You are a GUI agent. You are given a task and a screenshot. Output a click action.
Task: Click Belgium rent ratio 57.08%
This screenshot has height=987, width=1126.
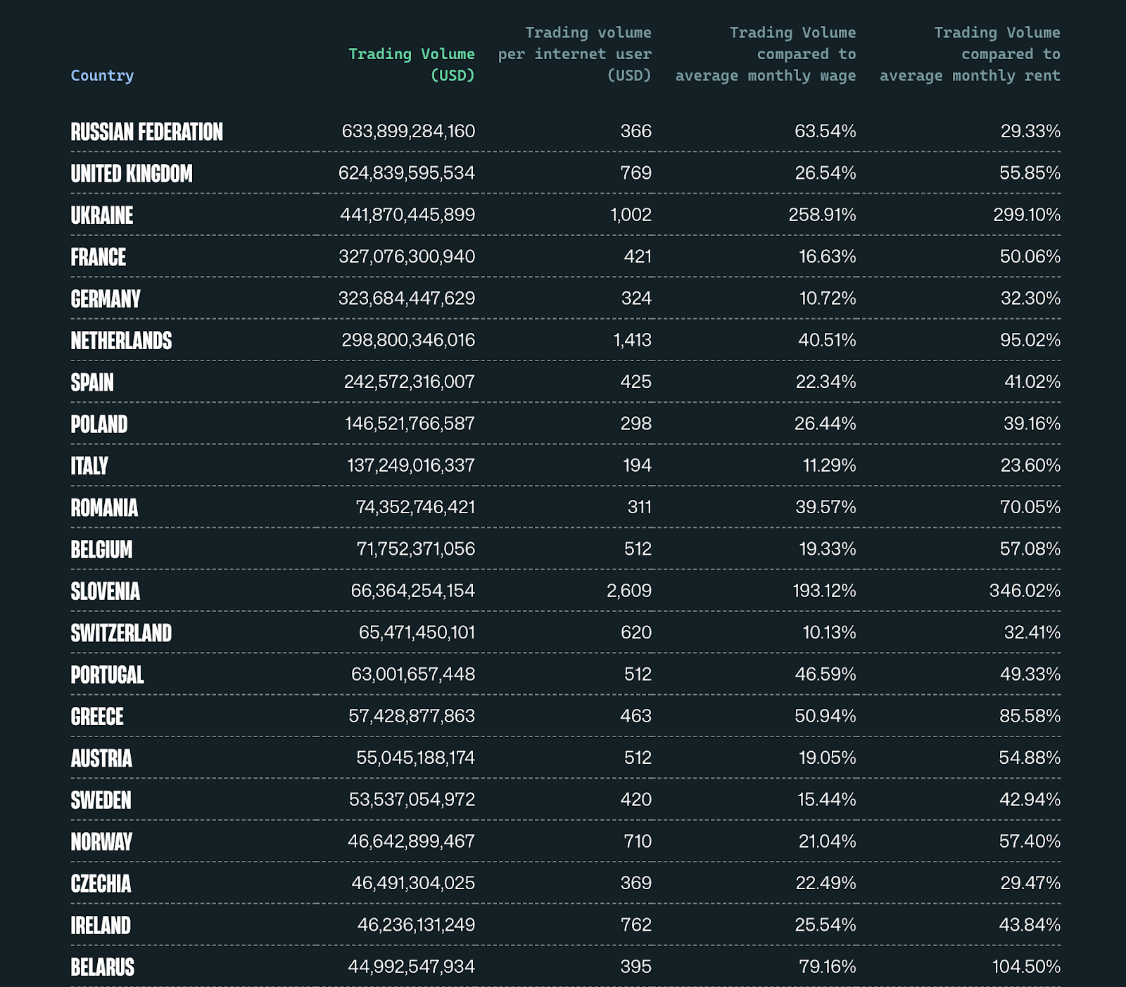tap(1030, 548)
